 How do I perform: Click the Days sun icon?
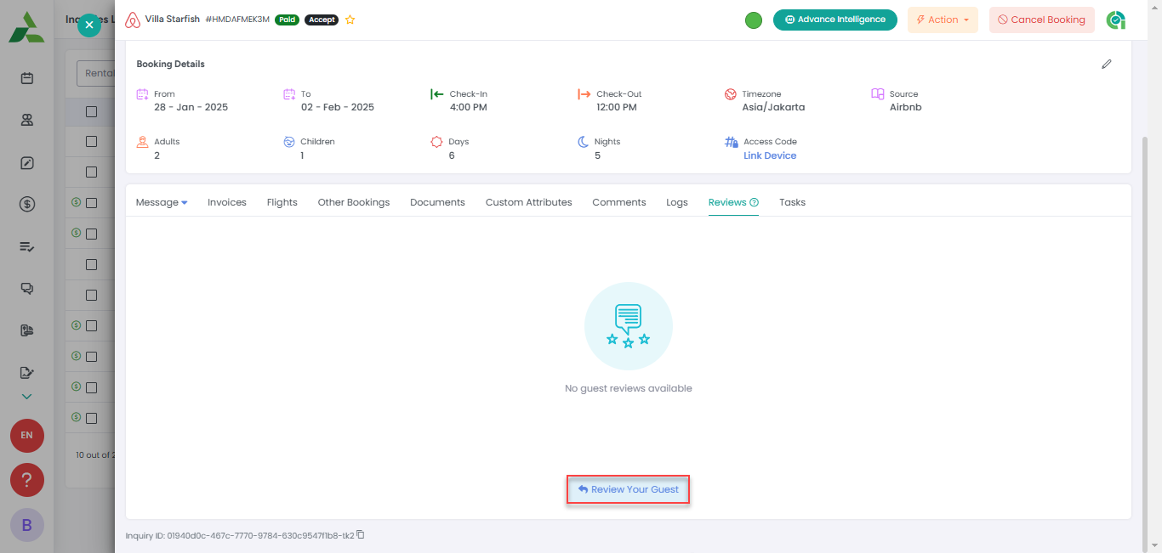point(437,142)
